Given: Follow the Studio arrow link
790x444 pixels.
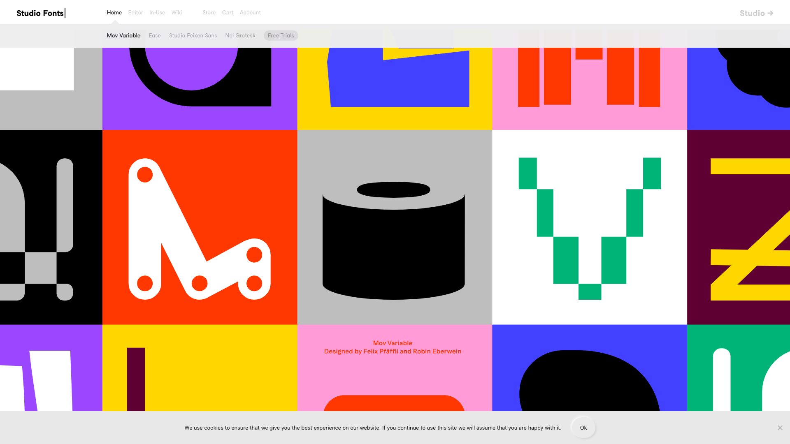Looking at the screenshot, I should (x=756, y=13).
